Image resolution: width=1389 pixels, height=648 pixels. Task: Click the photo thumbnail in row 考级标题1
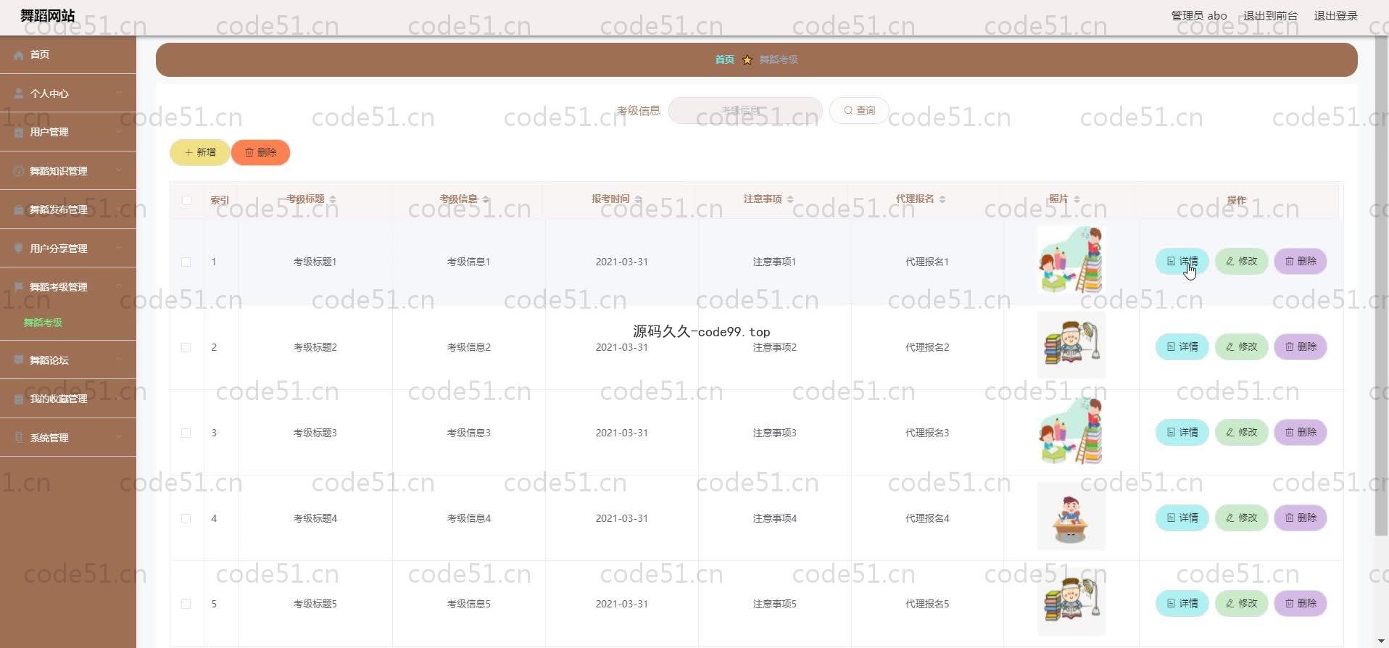click(1071, 260)
